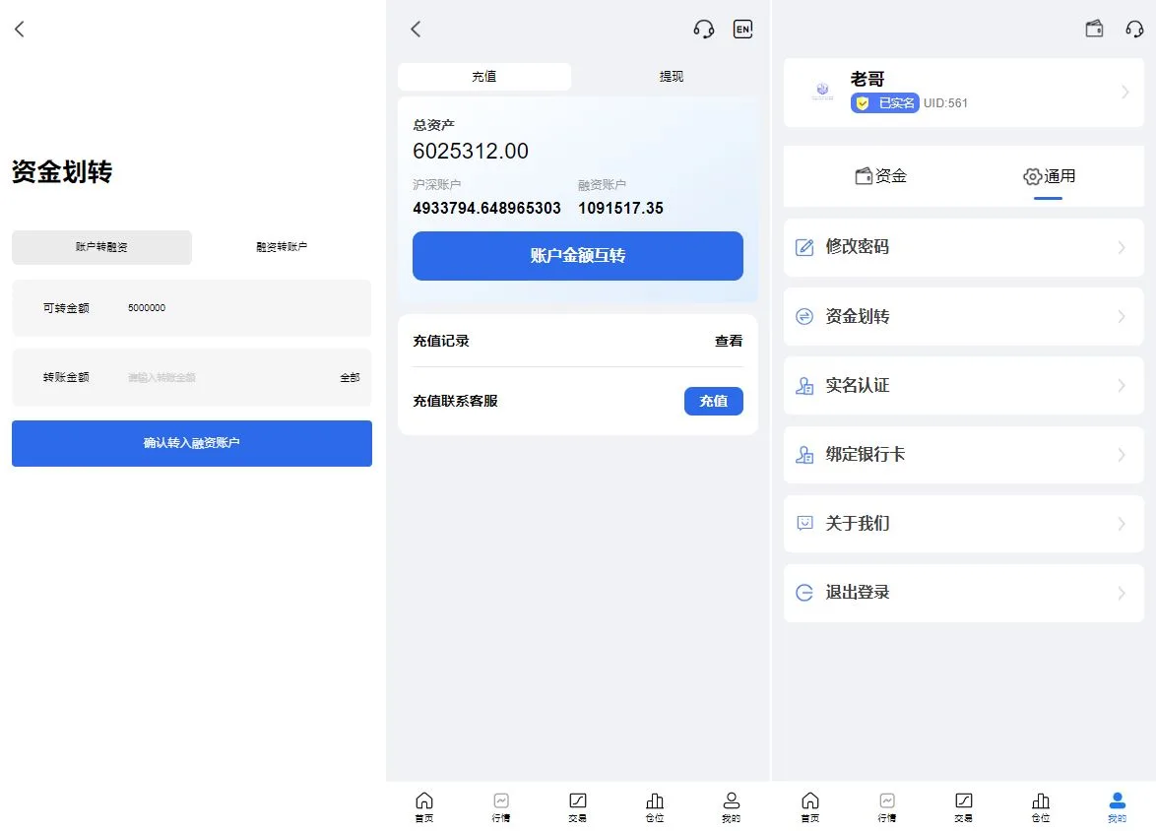Image resolution: width=1156 pixels, height=831 pixels.
Task: Click the pencil icon beside 修改密码
Action: pyautogui.click(x=804, y=247)
